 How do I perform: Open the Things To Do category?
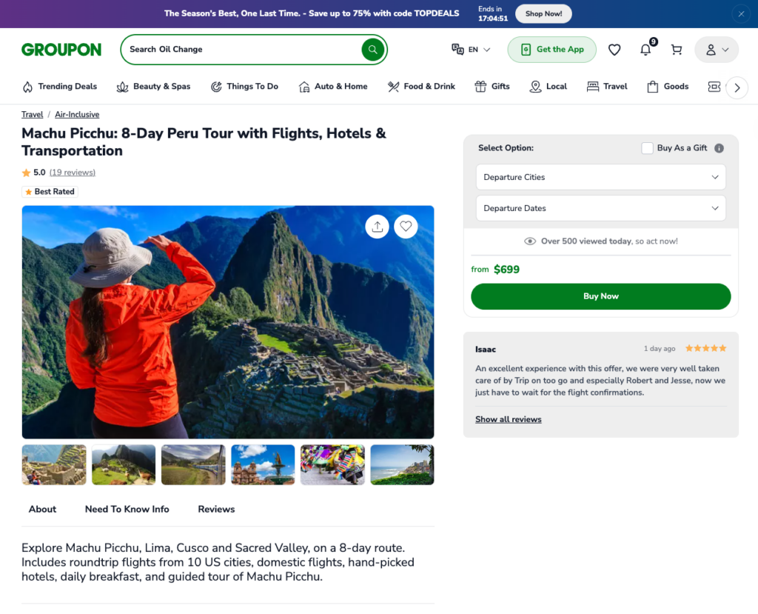pyautogui.click(x=244, y=87)
